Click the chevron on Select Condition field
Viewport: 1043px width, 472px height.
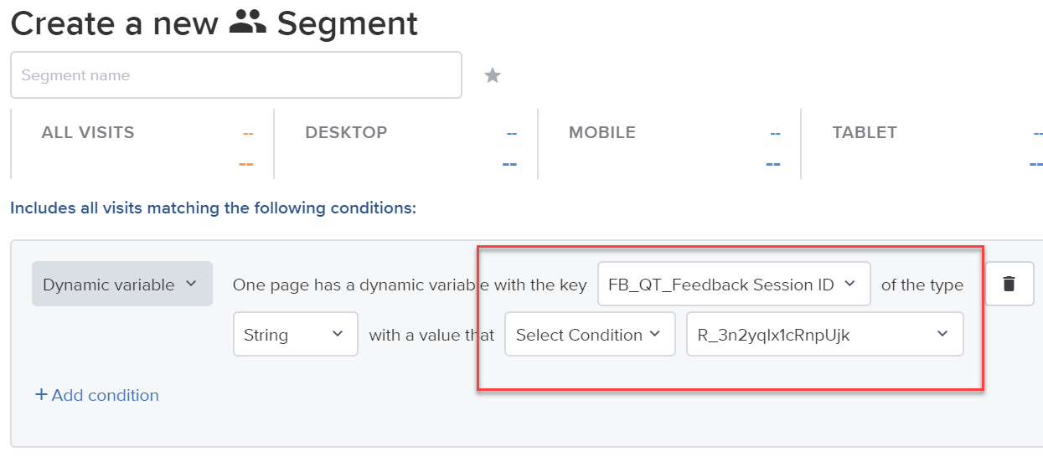[655, 334]
